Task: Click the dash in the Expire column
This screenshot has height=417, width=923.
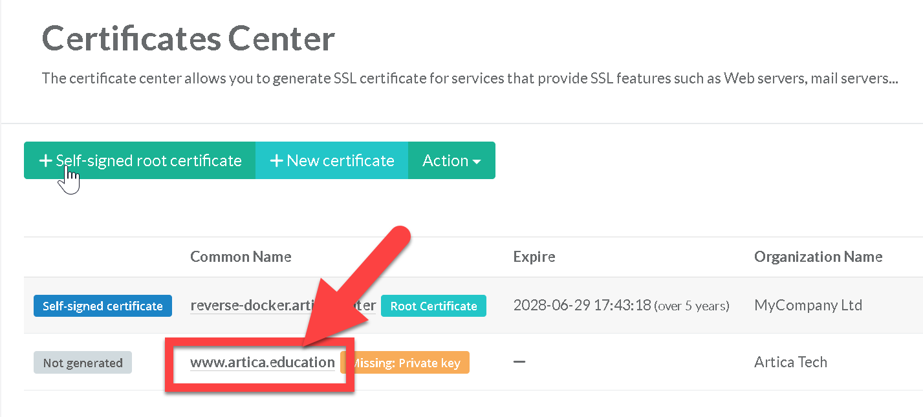Action: (x=519, y=362)
